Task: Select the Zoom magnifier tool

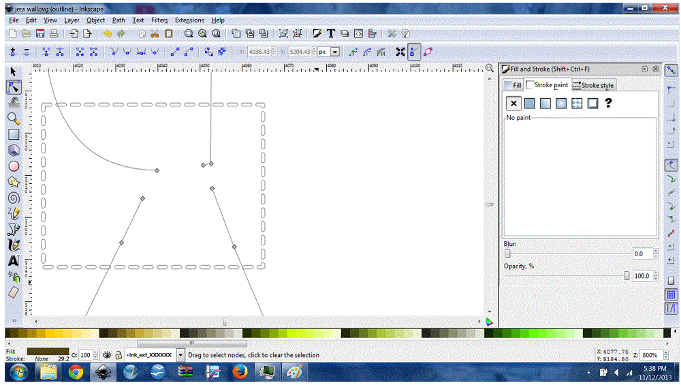Action: [x=13, y=119]
